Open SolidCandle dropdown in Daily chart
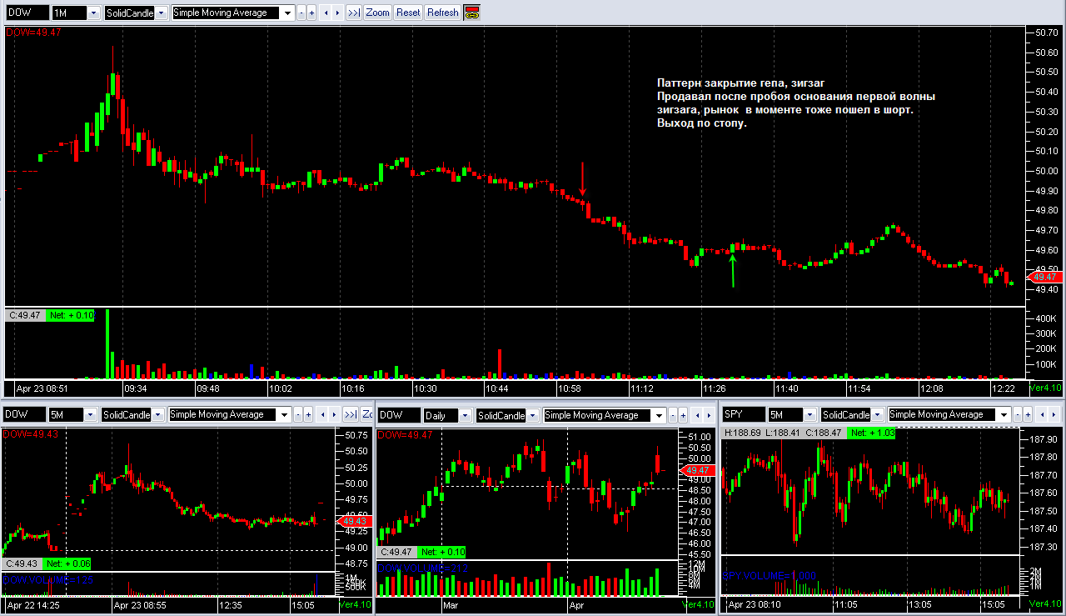1066x616 pixels. [x=534, y=416]
